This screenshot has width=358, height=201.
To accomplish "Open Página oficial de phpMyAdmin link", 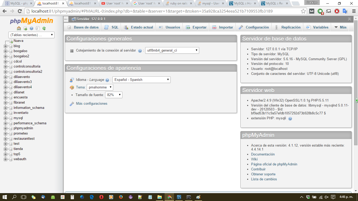I will click(x=274, y=164).
